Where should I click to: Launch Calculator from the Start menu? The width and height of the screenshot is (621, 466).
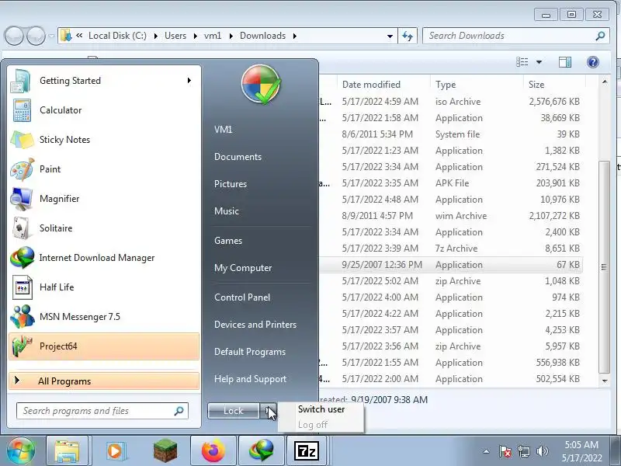pyautogui.click(x=104, y=110)
